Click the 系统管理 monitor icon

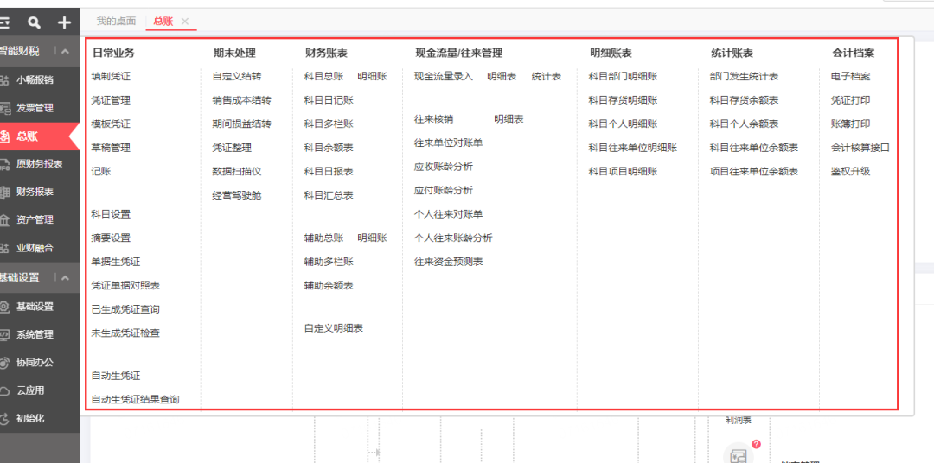coord(4,334)
